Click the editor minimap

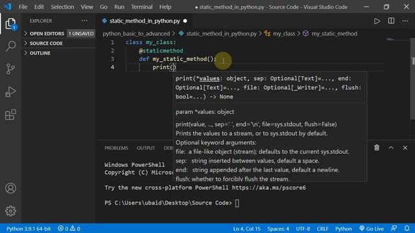click(x=397, y=39)
